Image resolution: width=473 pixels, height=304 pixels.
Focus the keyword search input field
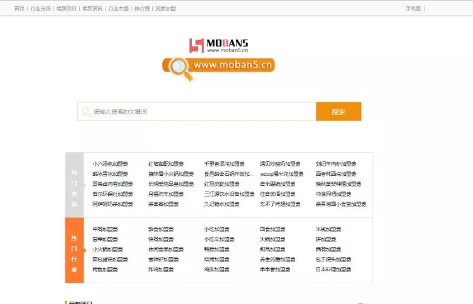pos(201,112)
